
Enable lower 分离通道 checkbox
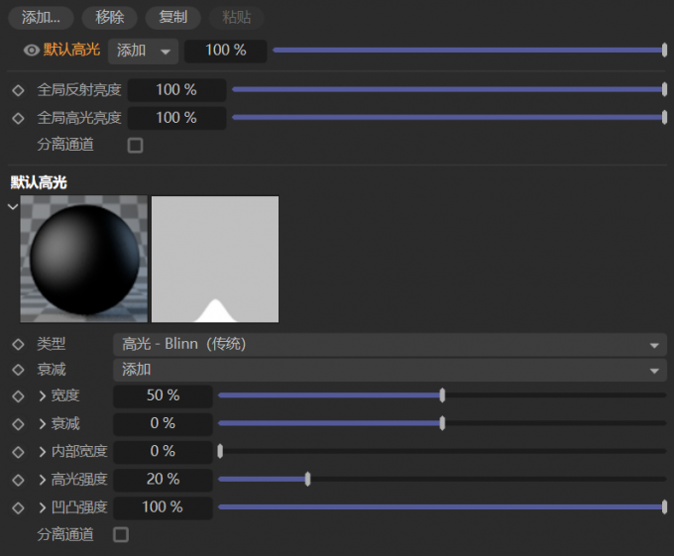click(121, 535)
